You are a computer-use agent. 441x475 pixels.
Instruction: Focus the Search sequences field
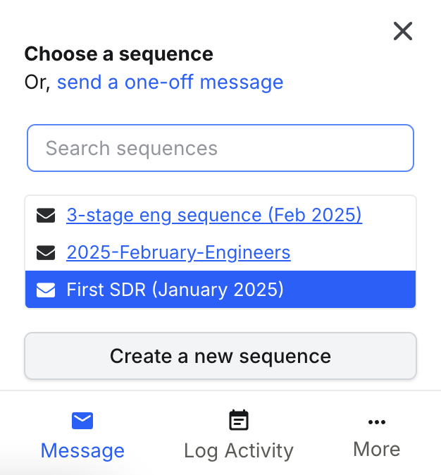220,148
